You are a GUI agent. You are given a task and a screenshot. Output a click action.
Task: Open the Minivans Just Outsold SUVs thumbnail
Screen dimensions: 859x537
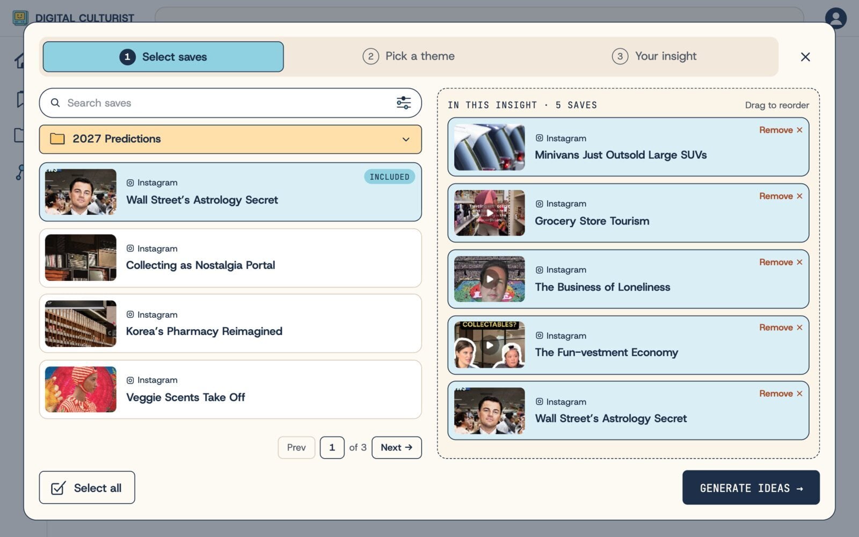(490, 147)
